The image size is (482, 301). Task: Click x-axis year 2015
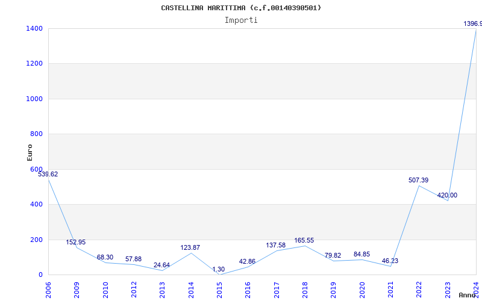coord(219,290)
